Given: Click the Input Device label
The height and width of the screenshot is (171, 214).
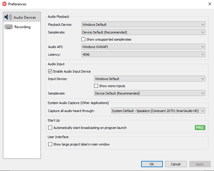Looking at the screenshot, I should [x=57, y=79].
